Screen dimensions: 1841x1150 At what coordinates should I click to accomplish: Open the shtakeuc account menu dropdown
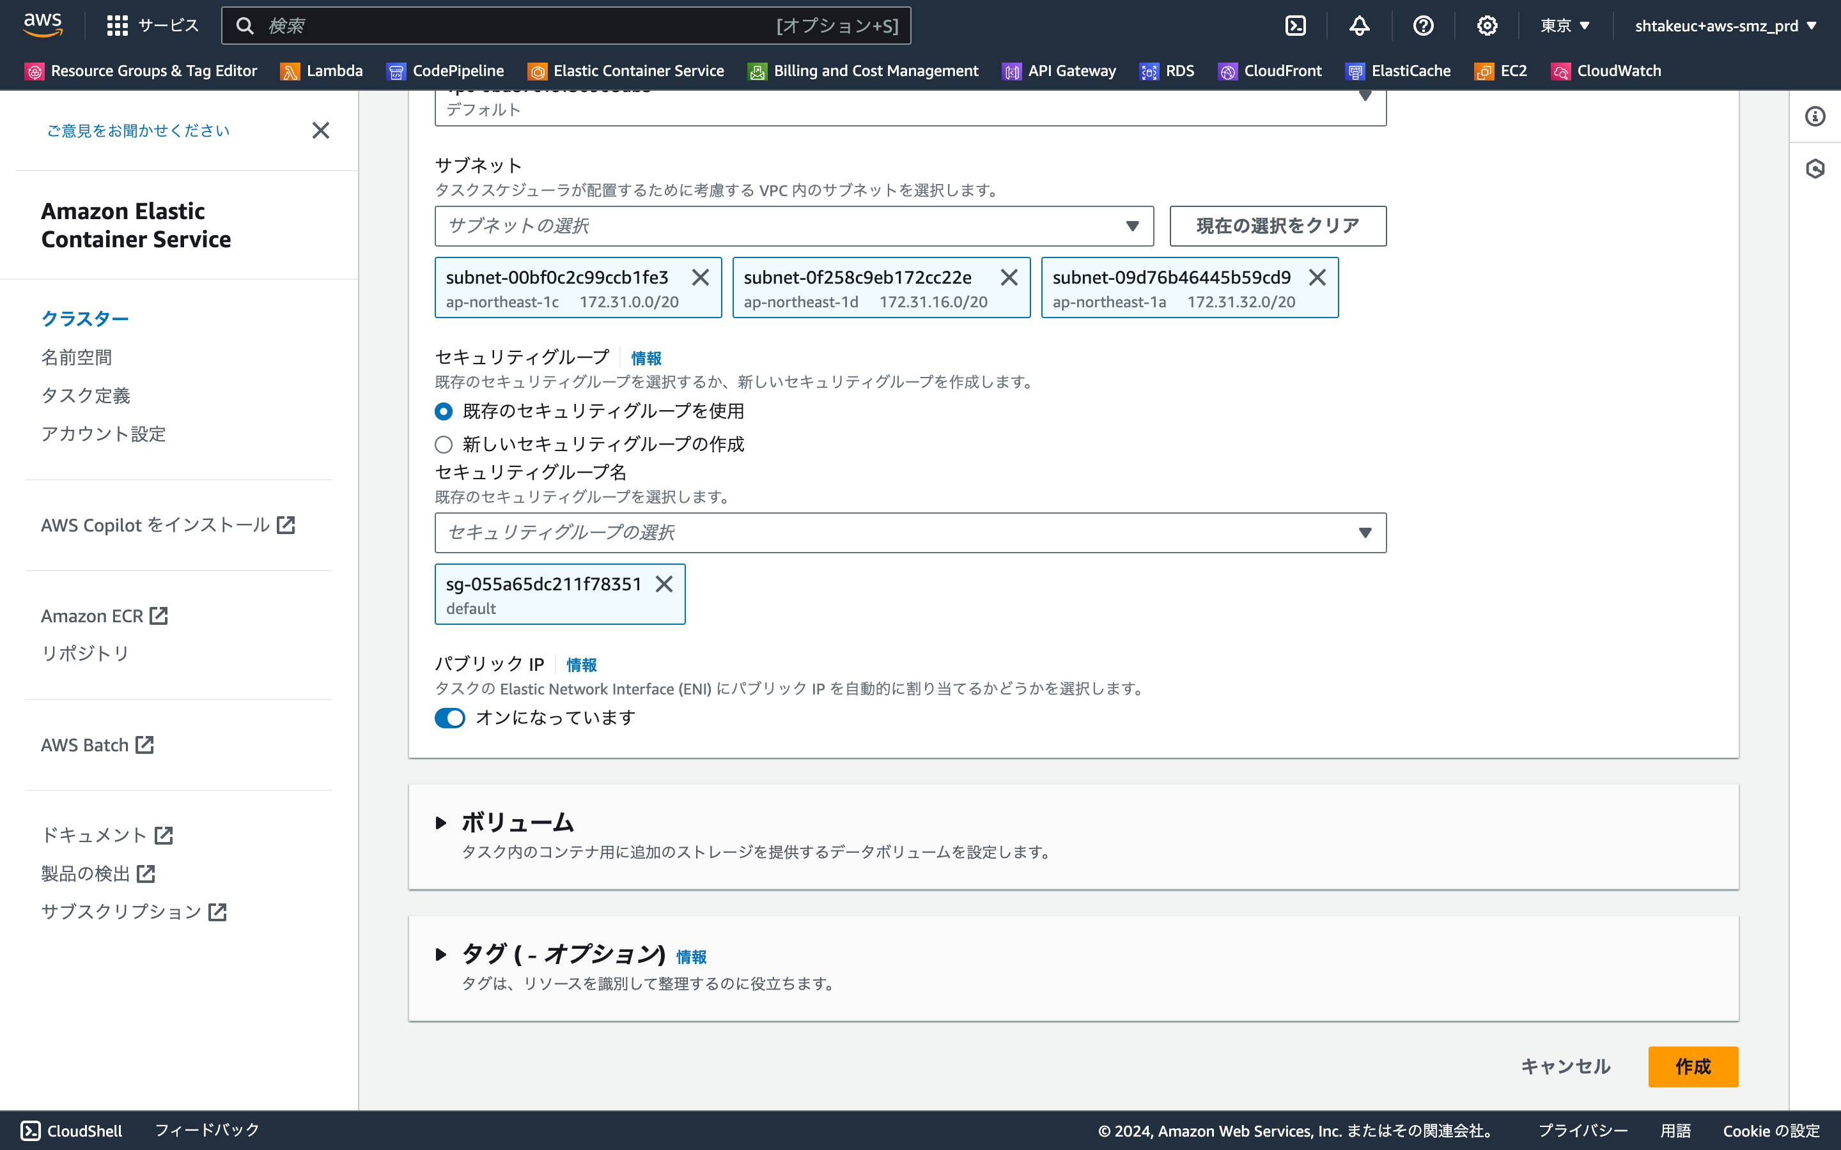tap(1726, 26)
